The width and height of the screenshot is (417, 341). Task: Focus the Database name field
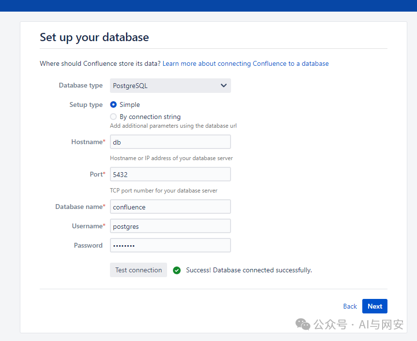tap(170, 207)
